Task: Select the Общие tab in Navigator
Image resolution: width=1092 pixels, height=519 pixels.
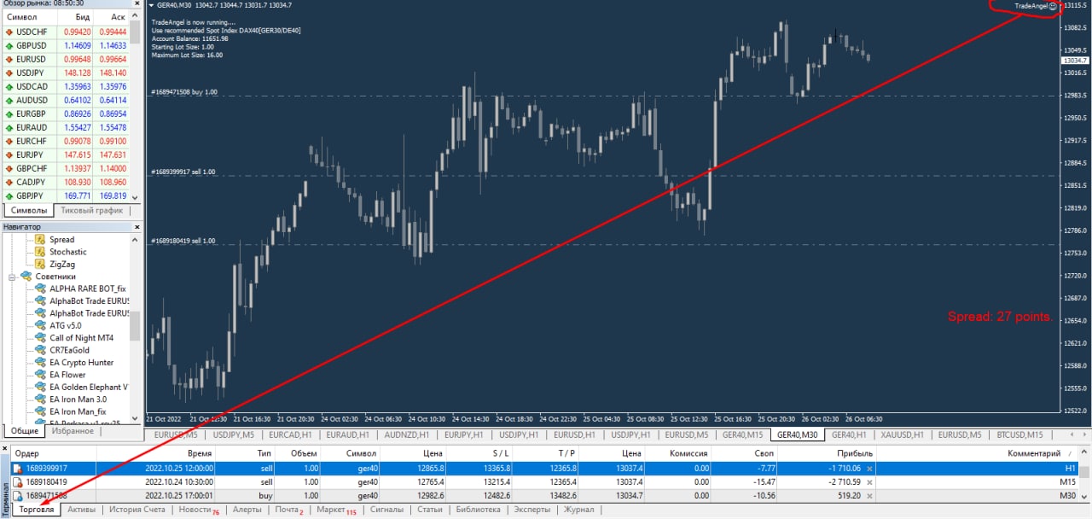Action: pos(25,431)
